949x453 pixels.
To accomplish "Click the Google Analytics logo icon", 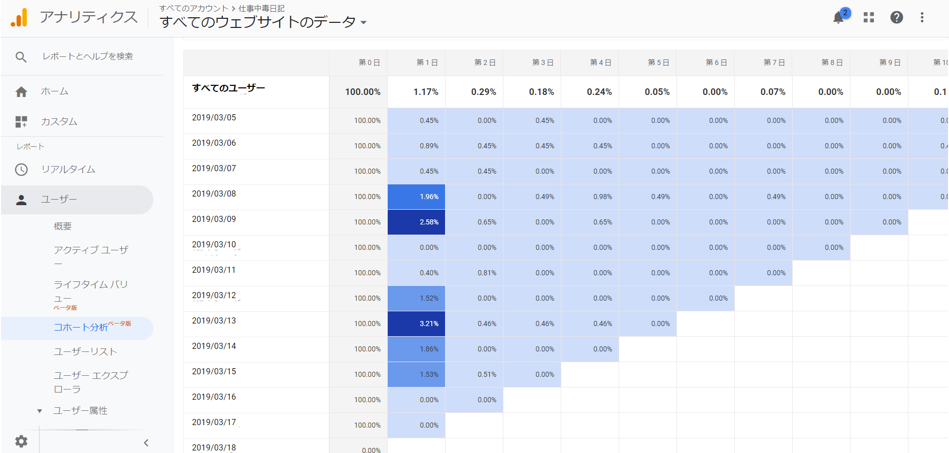I will click(19, 18).
